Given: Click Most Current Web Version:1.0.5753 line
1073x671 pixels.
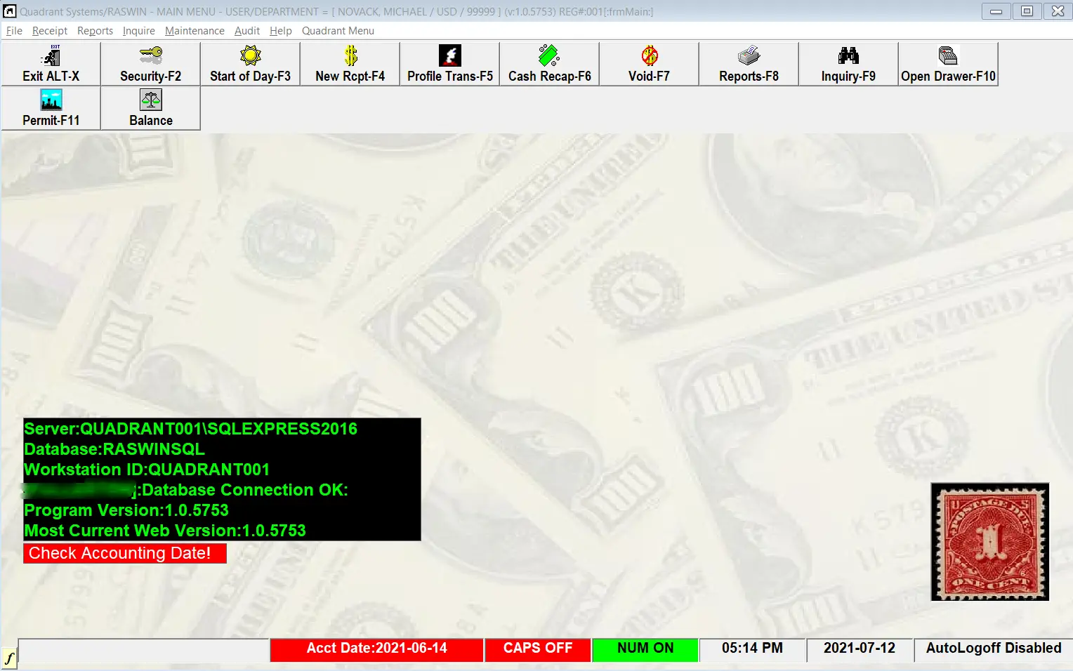Looking at the screenshot, I should click(x=165, y=531).
